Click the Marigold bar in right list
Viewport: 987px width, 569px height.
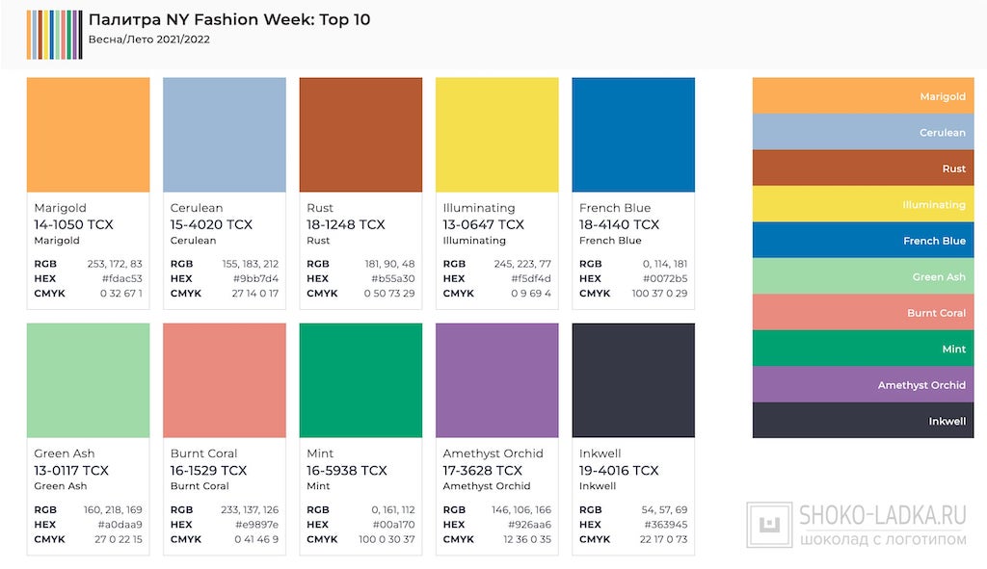click(x=863, y=96)
